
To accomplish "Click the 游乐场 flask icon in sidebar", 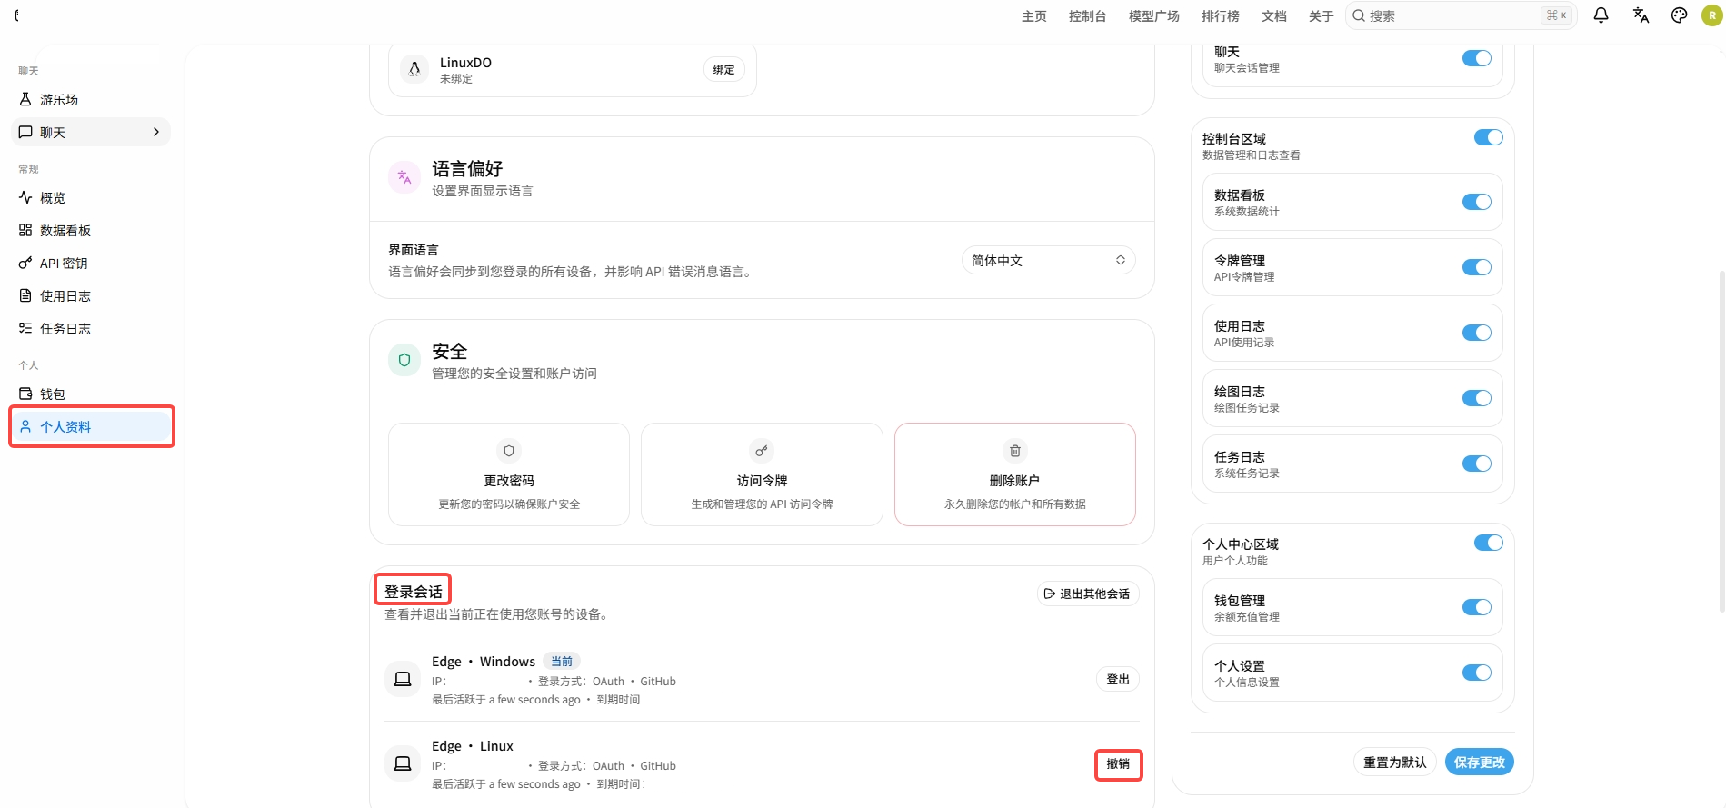I will 25,99.
